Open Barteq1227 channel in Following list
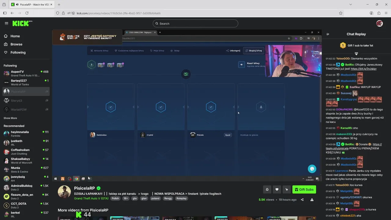Viewport: 391px width, 220px height. [26, 82]
